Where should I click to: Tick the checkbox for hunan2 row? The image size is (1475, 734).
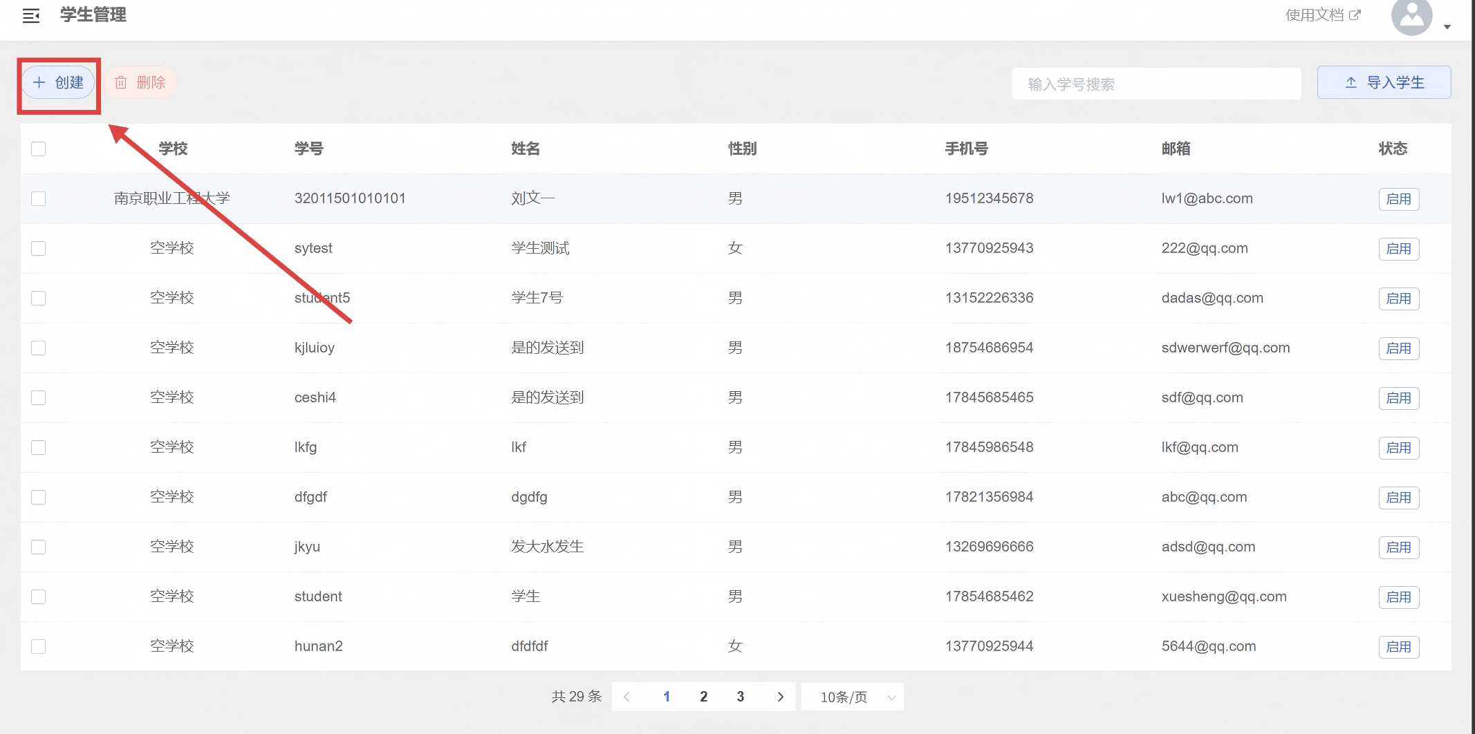39,647
